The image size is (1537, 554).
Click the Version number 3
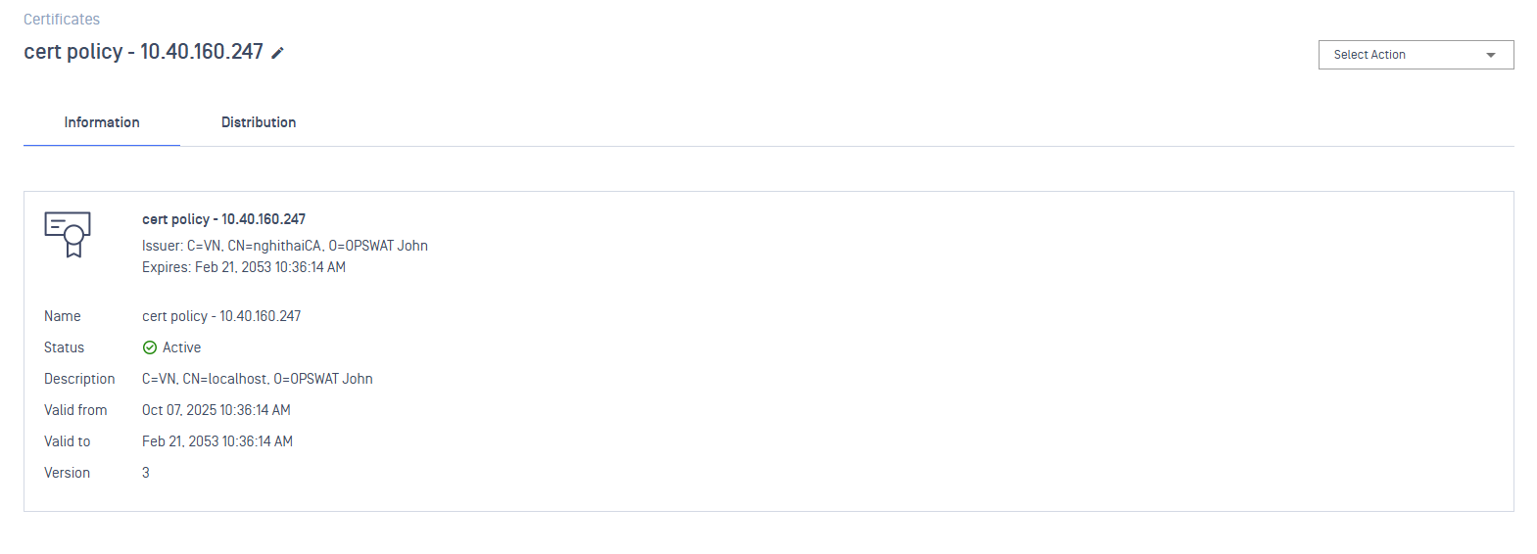click(x=146, y=473)
